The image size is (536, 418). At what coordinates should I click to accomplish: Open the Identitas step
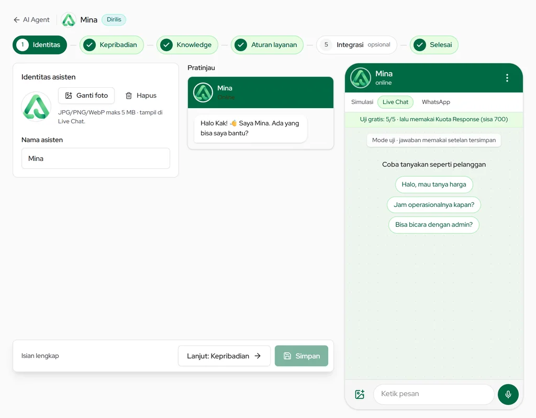coord(40,45)
